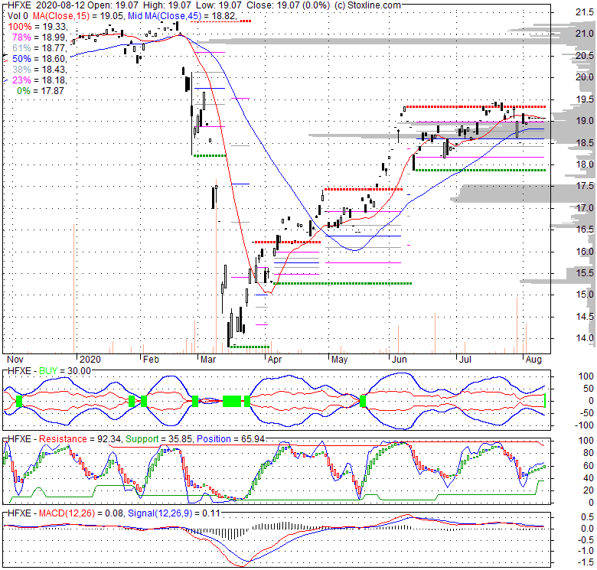
Task: Click the 'Apr' month label on time axis
Action: [275, 360]
